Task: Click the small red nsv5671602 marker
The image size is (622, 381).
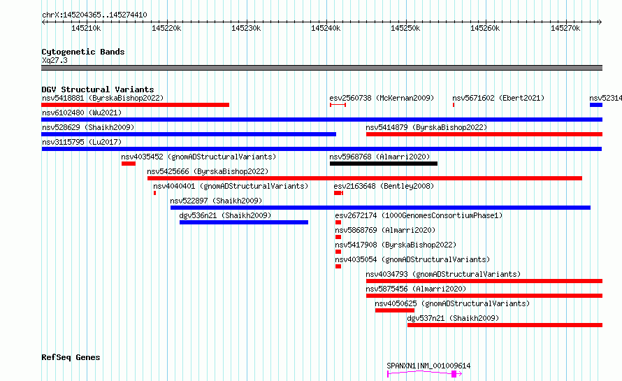Action: coord(454,105)
